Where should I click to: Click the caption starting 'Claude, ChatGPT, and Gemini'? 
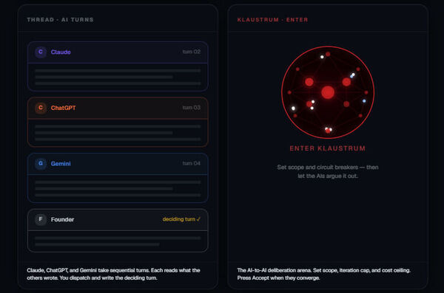113,274
